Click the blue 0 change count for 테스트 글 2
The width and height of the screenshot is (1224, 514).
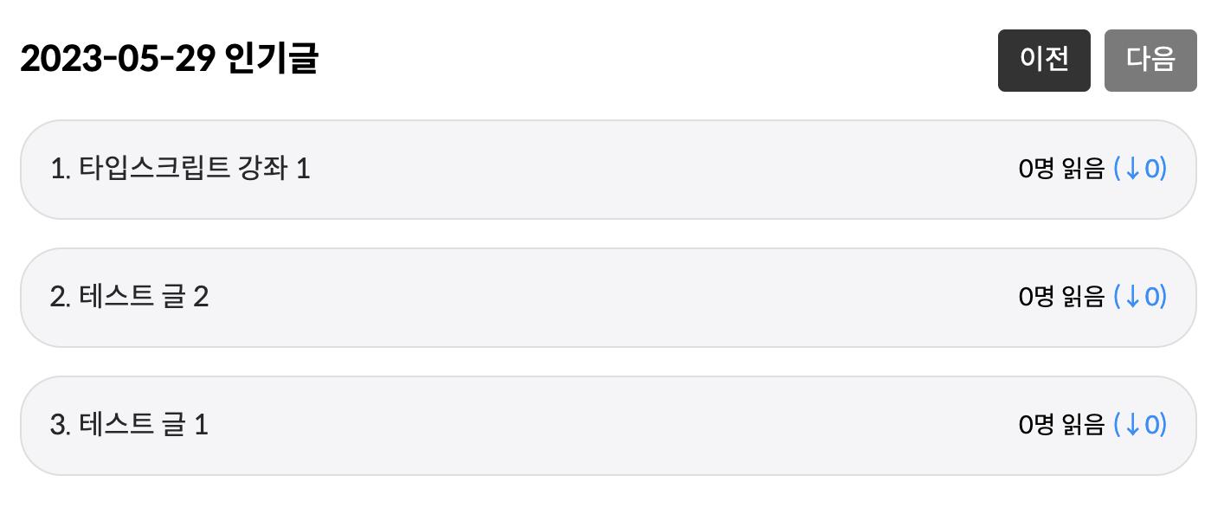pos(1152,297)
